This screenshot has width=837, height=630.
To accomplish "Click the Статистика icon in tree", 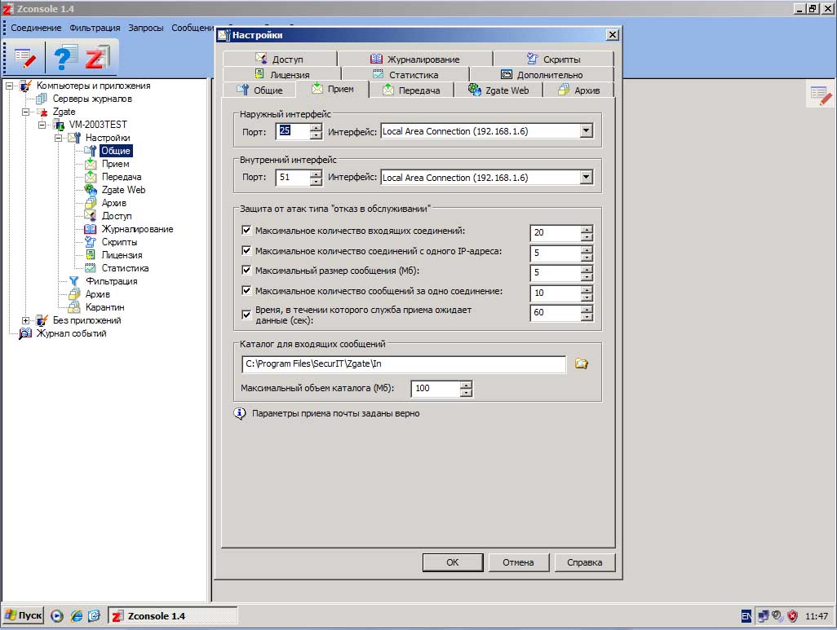I will [x=91, y=268].
